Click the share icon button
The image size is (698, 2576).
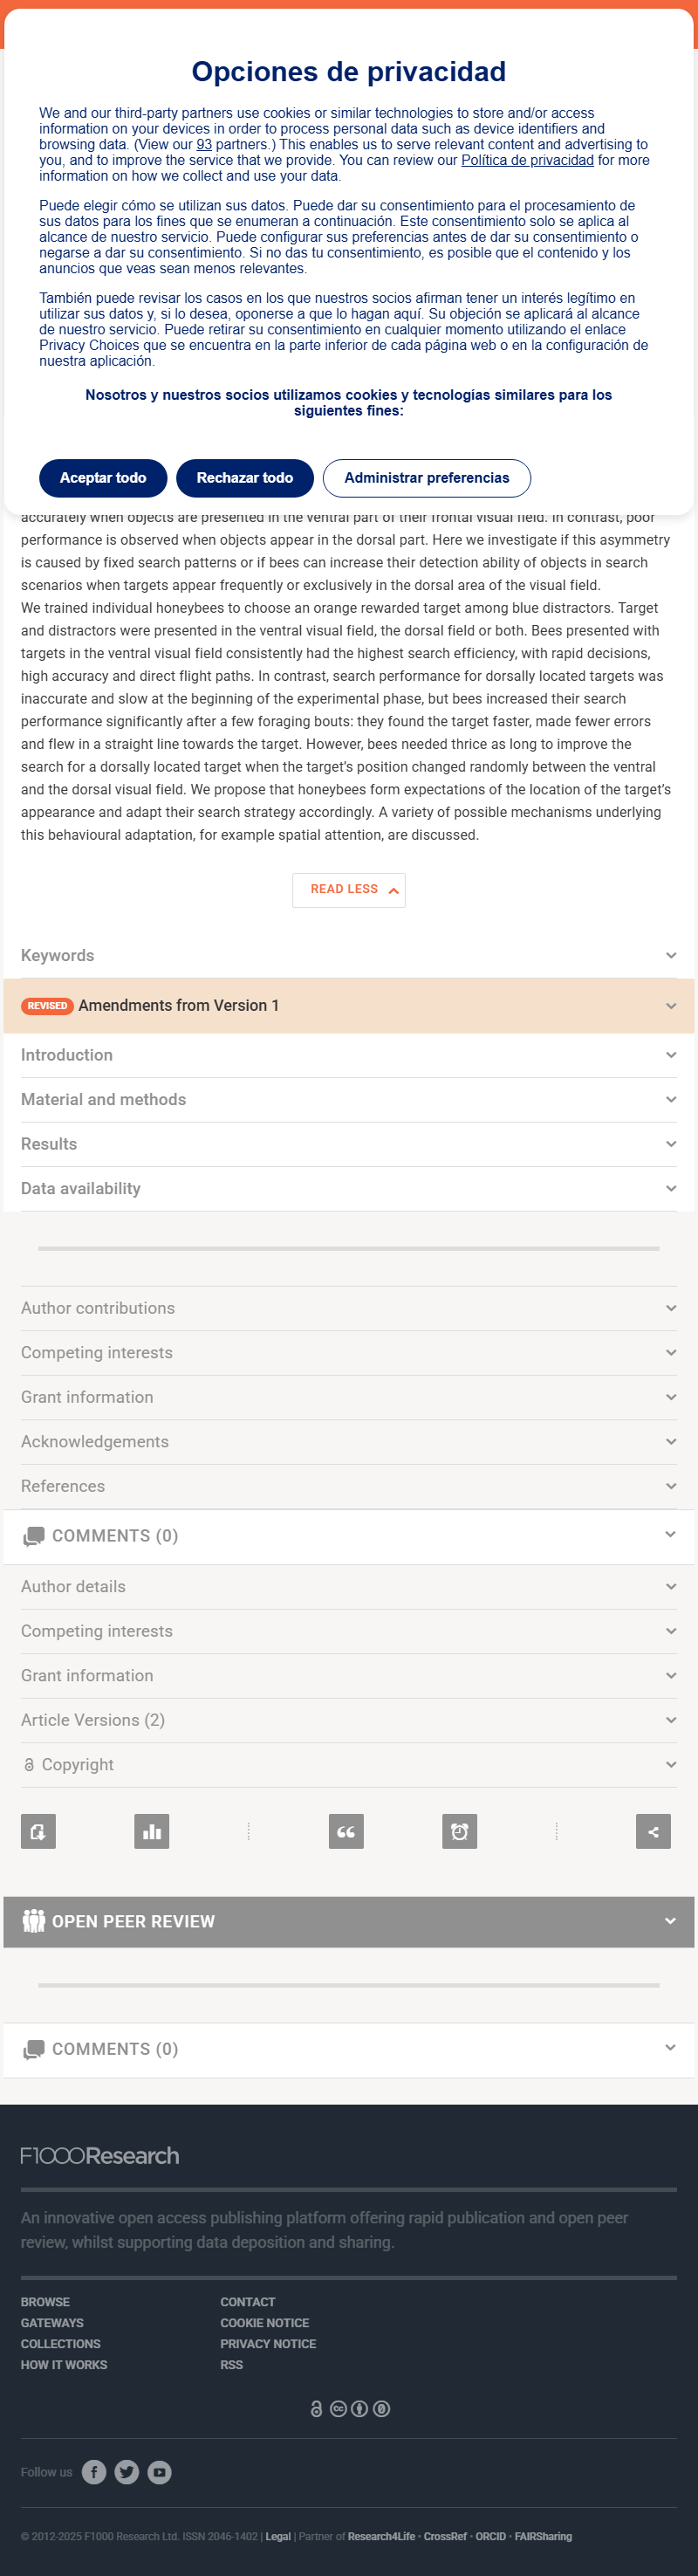[653, 1831]
